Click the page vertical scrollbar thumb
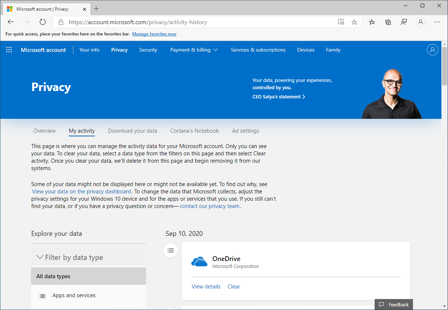Viewport: 448px width, 310px height. 445,66
